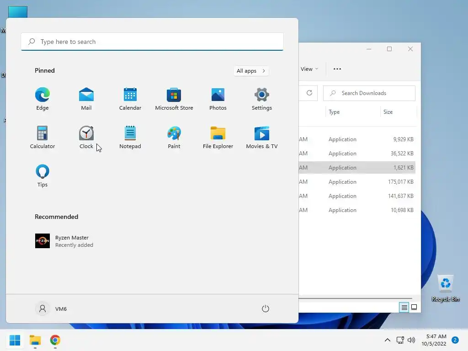The image size is (468, 351).
Task: Click the Type here to search box
Action: pyautogui.click(x=152, y=42)
